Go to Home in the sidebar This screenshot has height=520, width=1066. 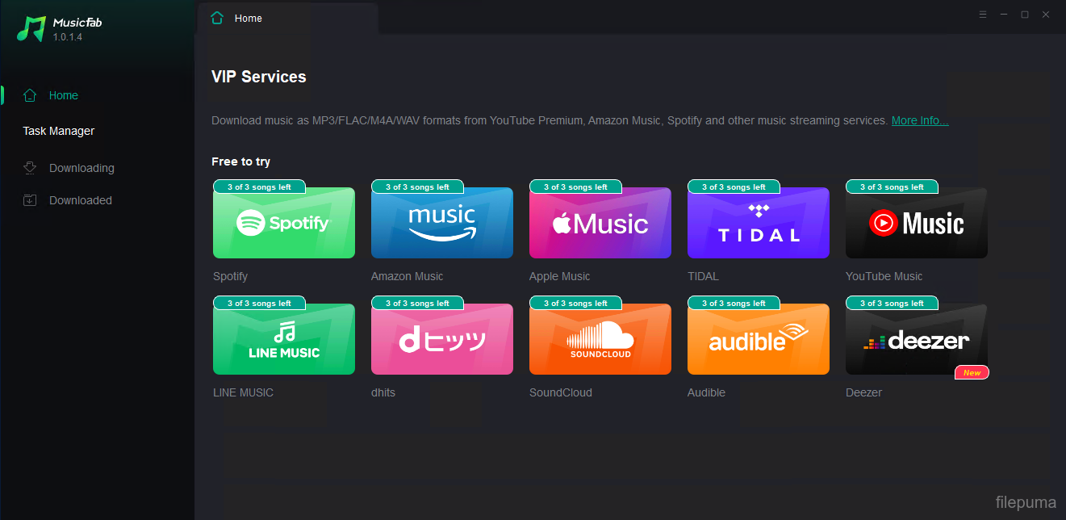pyautogui.click(x=63, y=95)
